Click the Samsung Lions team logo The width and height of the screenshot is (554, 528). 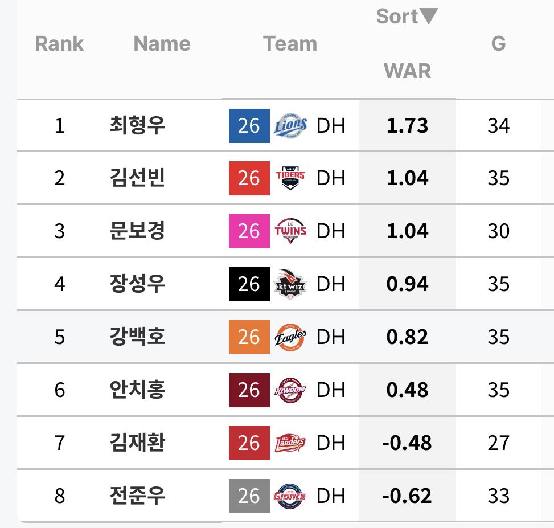click(290, 126)
